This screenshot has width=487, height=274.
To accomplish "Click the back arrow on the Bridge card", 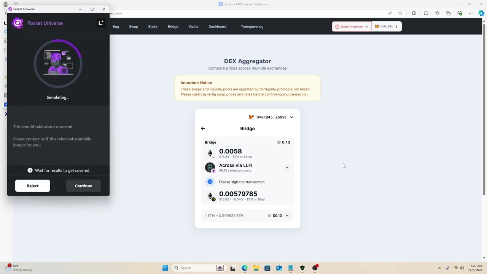I will click(203, 129).
